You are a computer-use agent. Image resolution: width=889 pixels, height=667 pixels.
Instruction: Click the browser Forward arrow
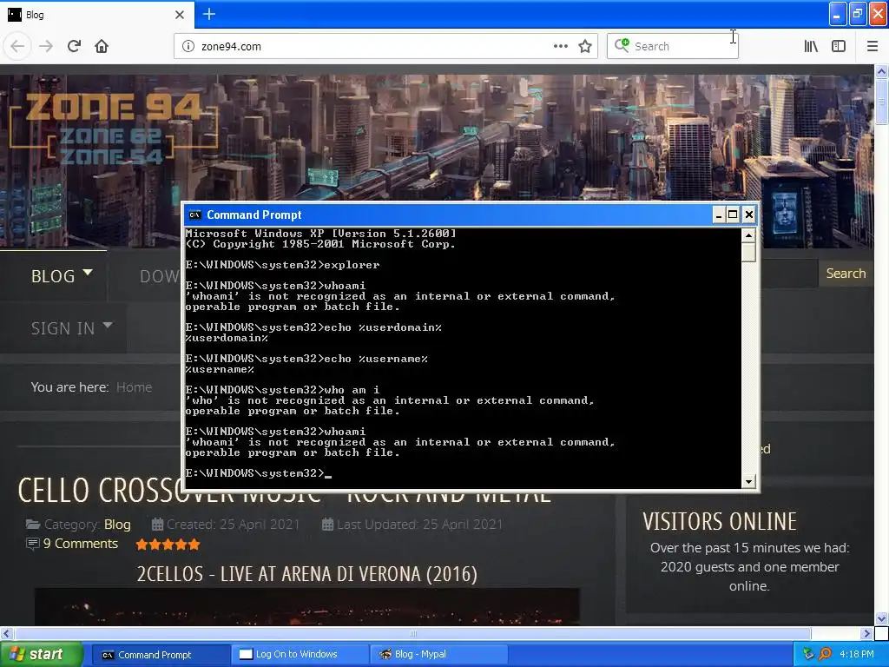point(47,46)
